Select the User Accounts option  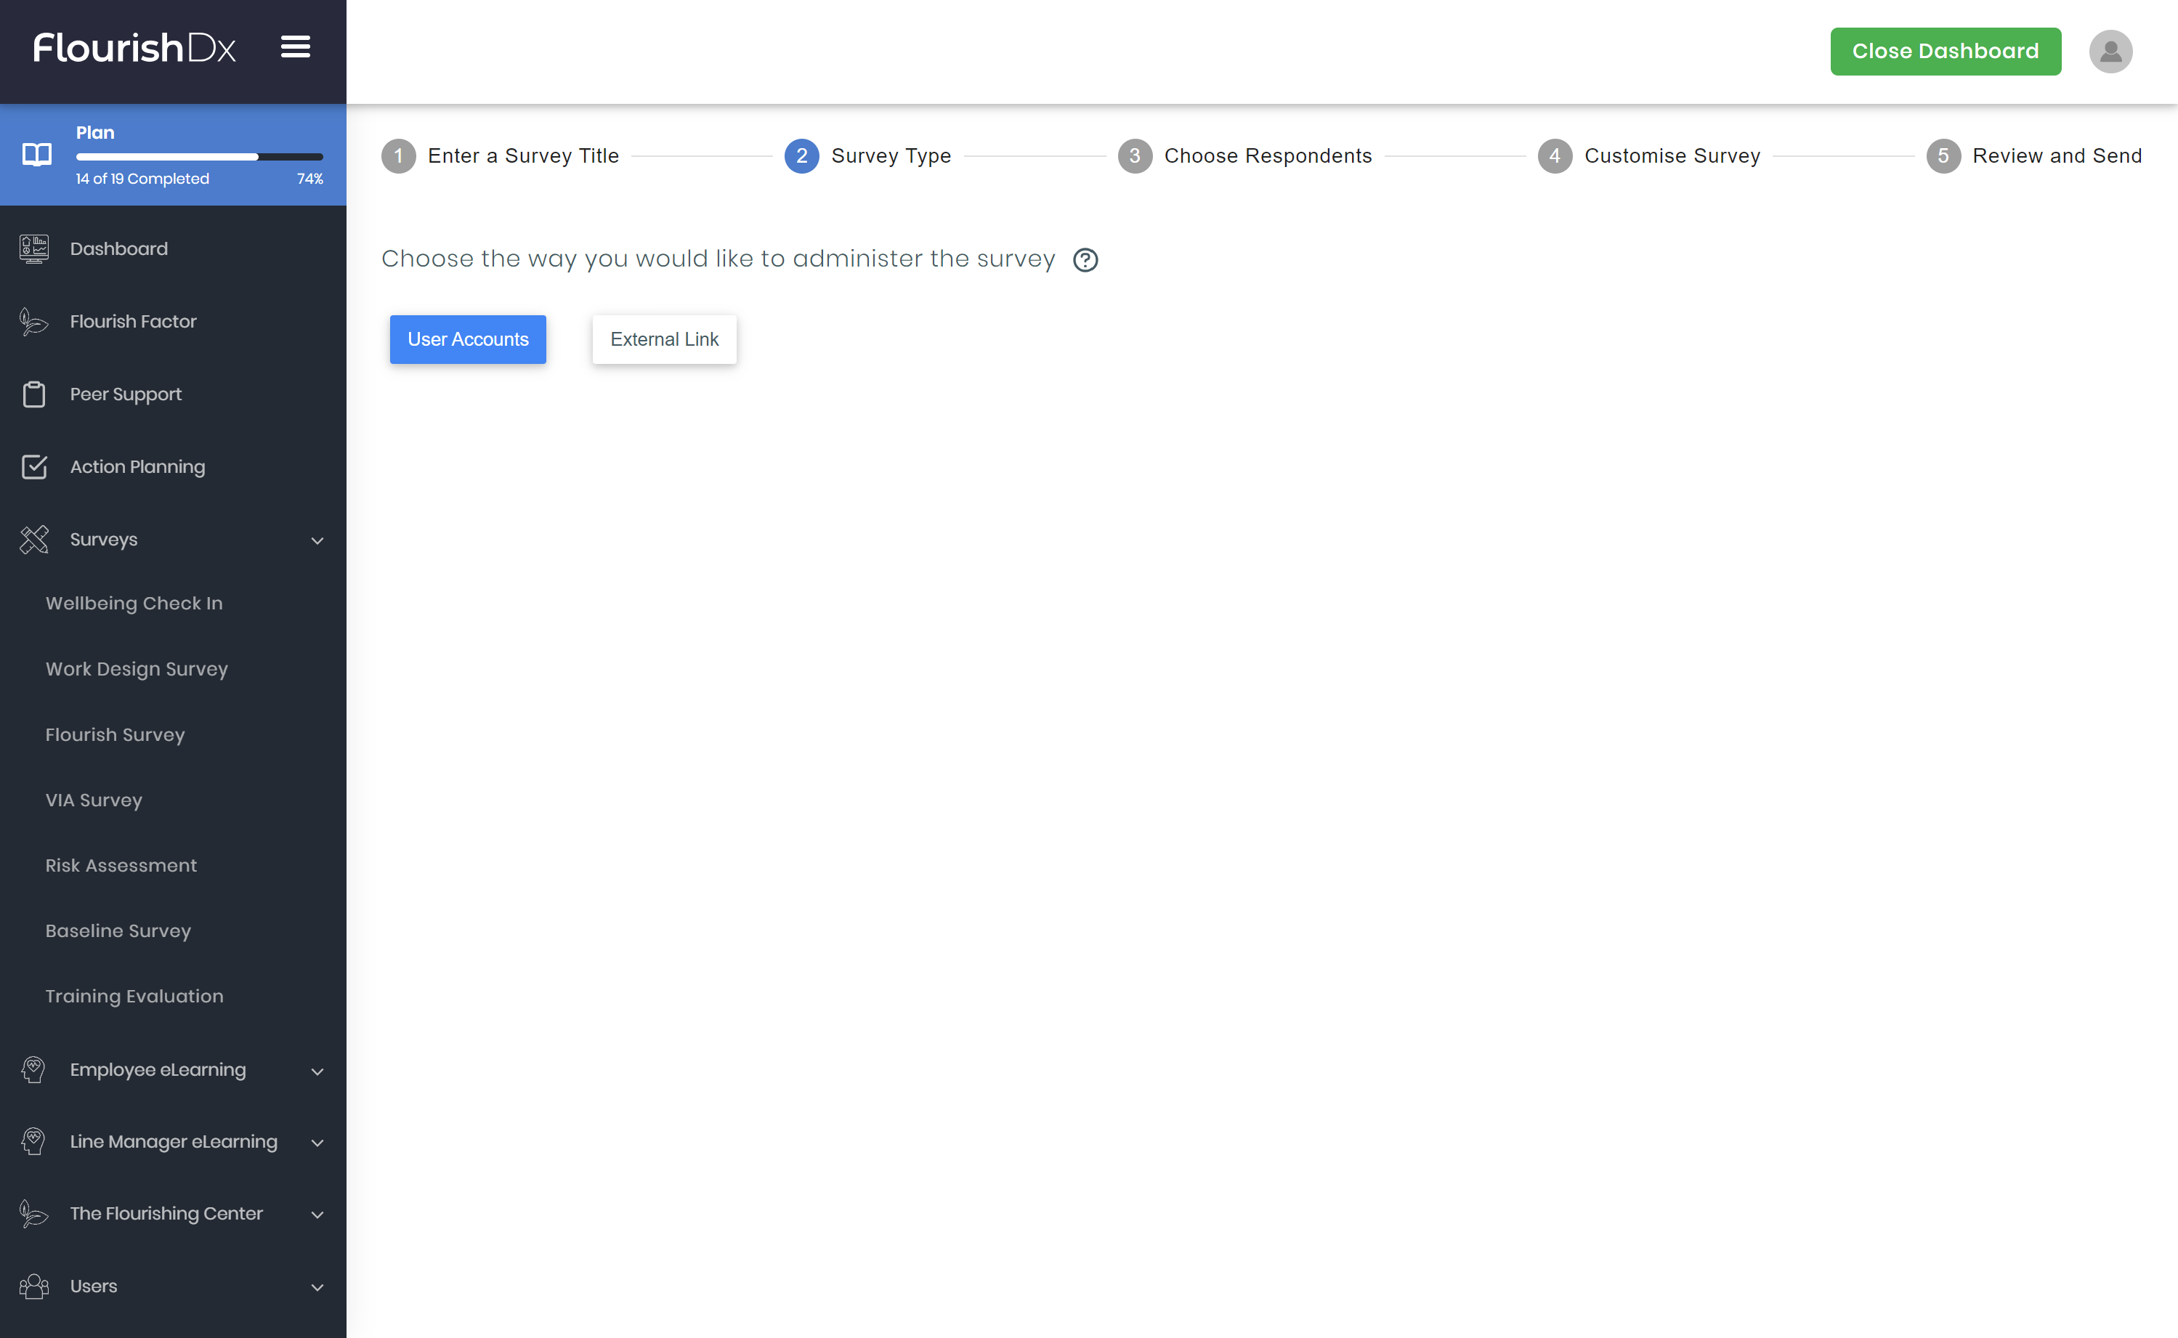pyautogui.click(x=468, y=339)
